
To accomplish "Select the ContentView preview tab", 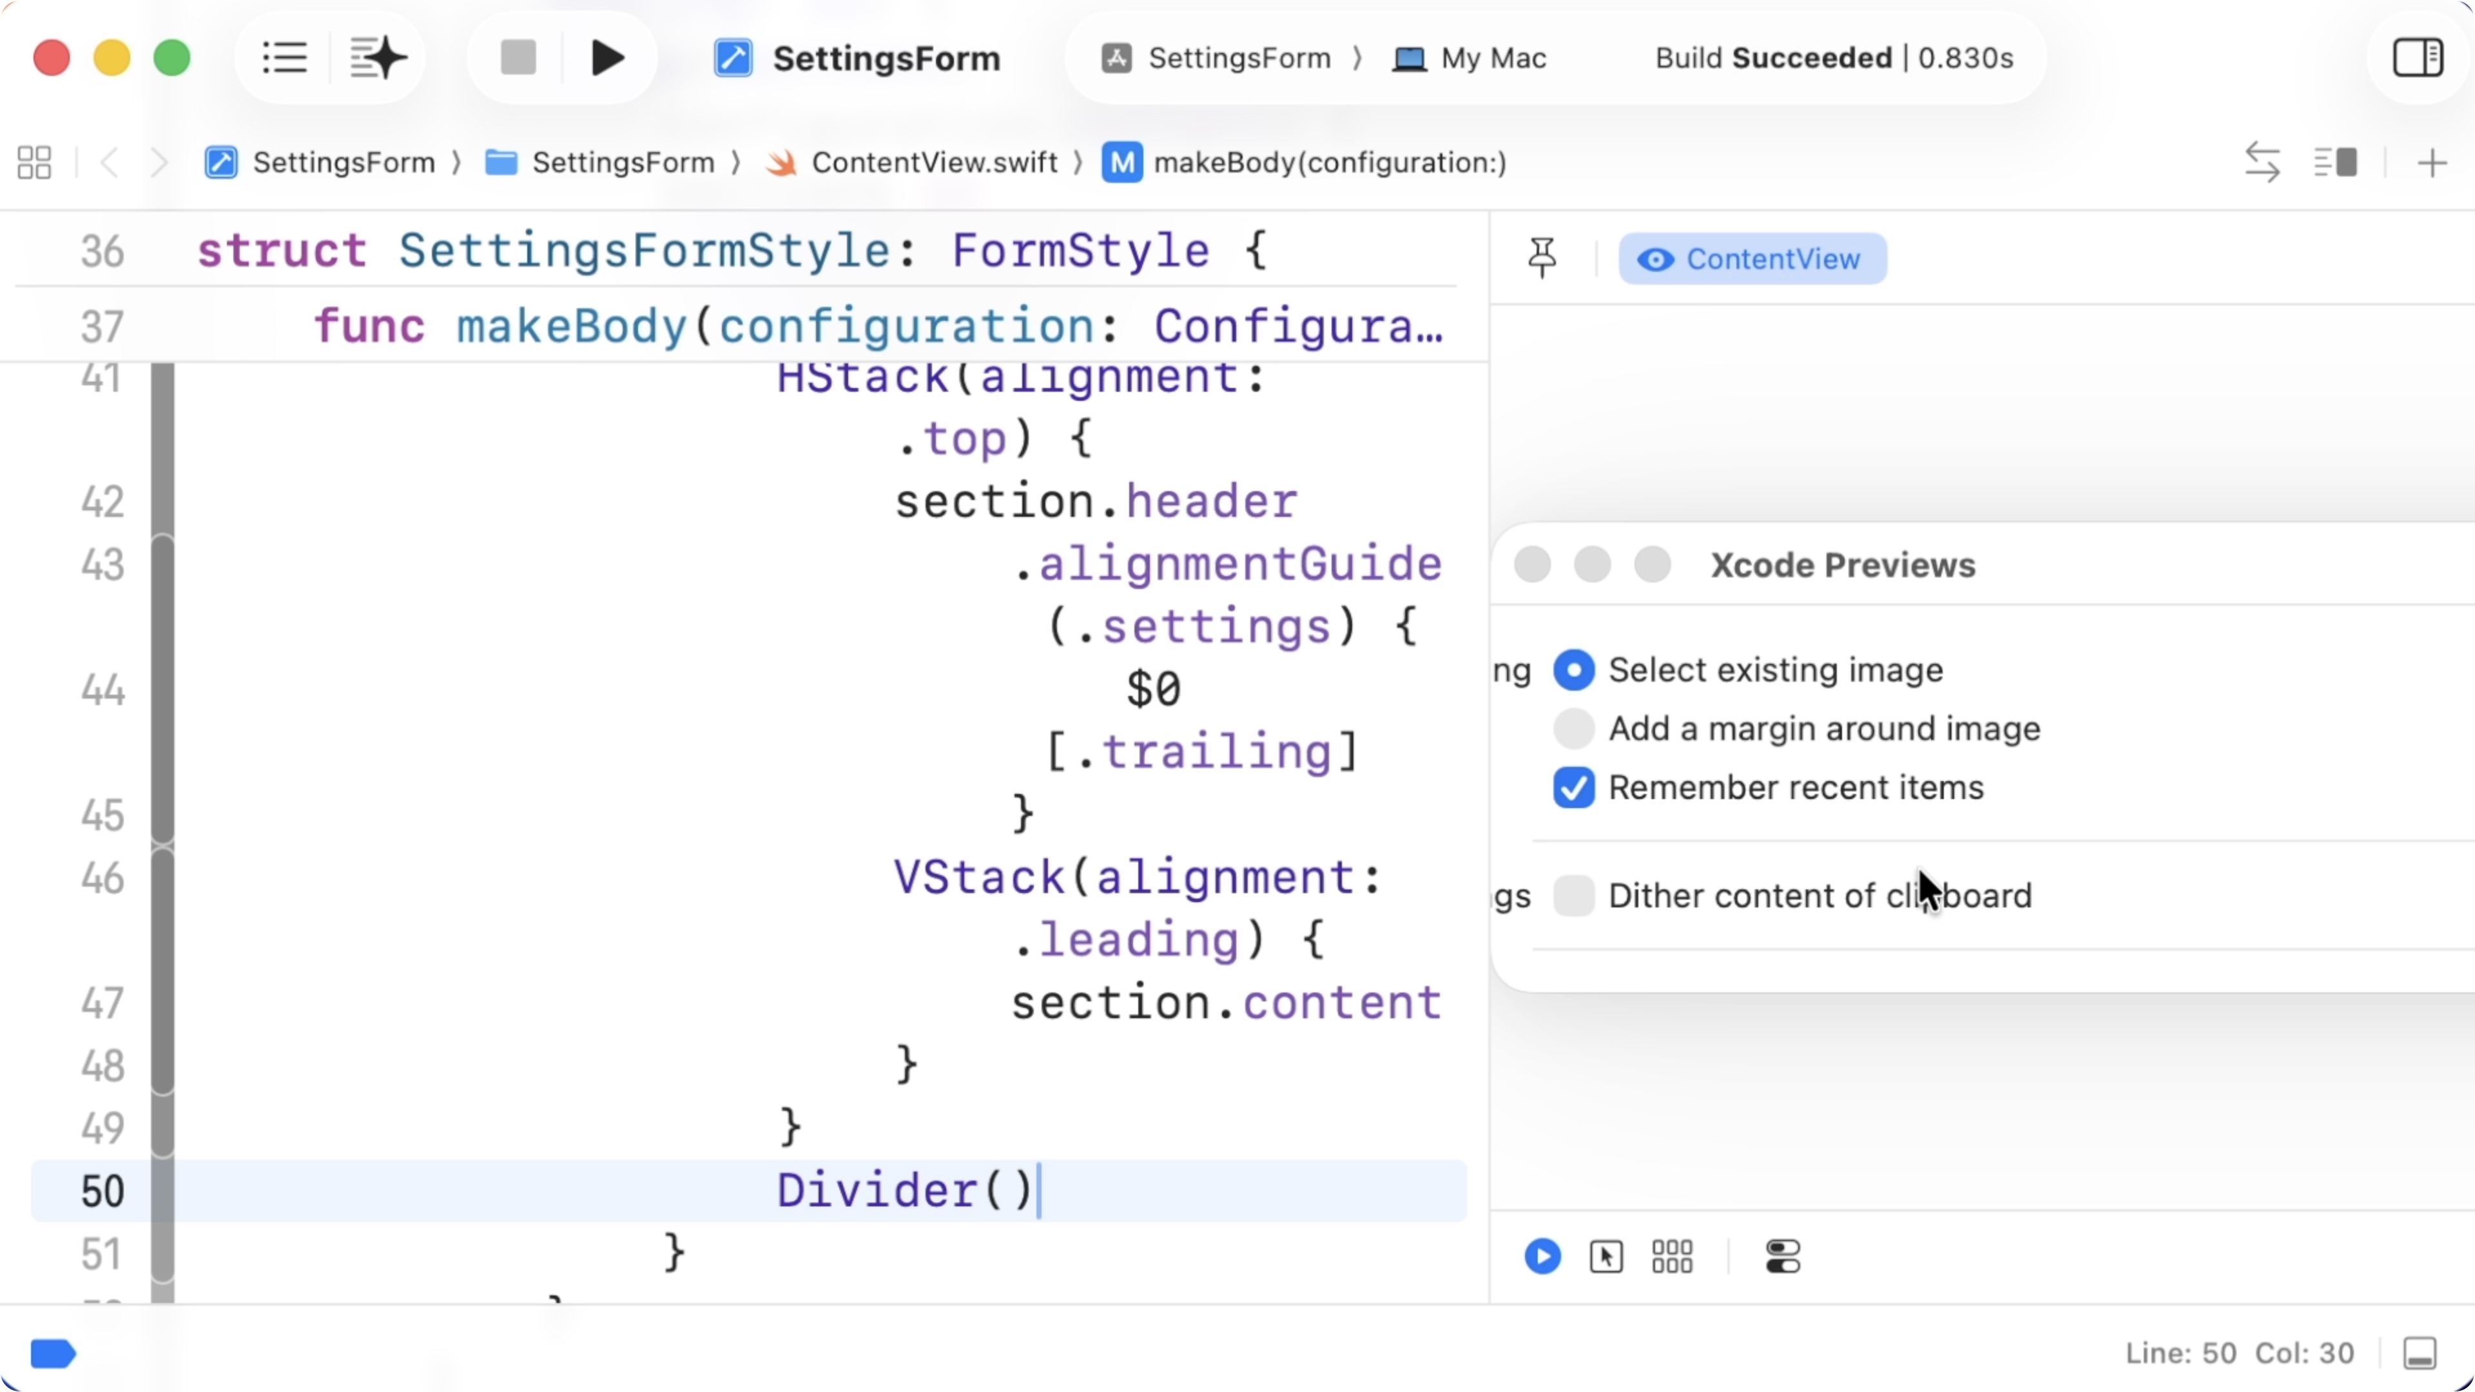I will (x=1752, y=258).
